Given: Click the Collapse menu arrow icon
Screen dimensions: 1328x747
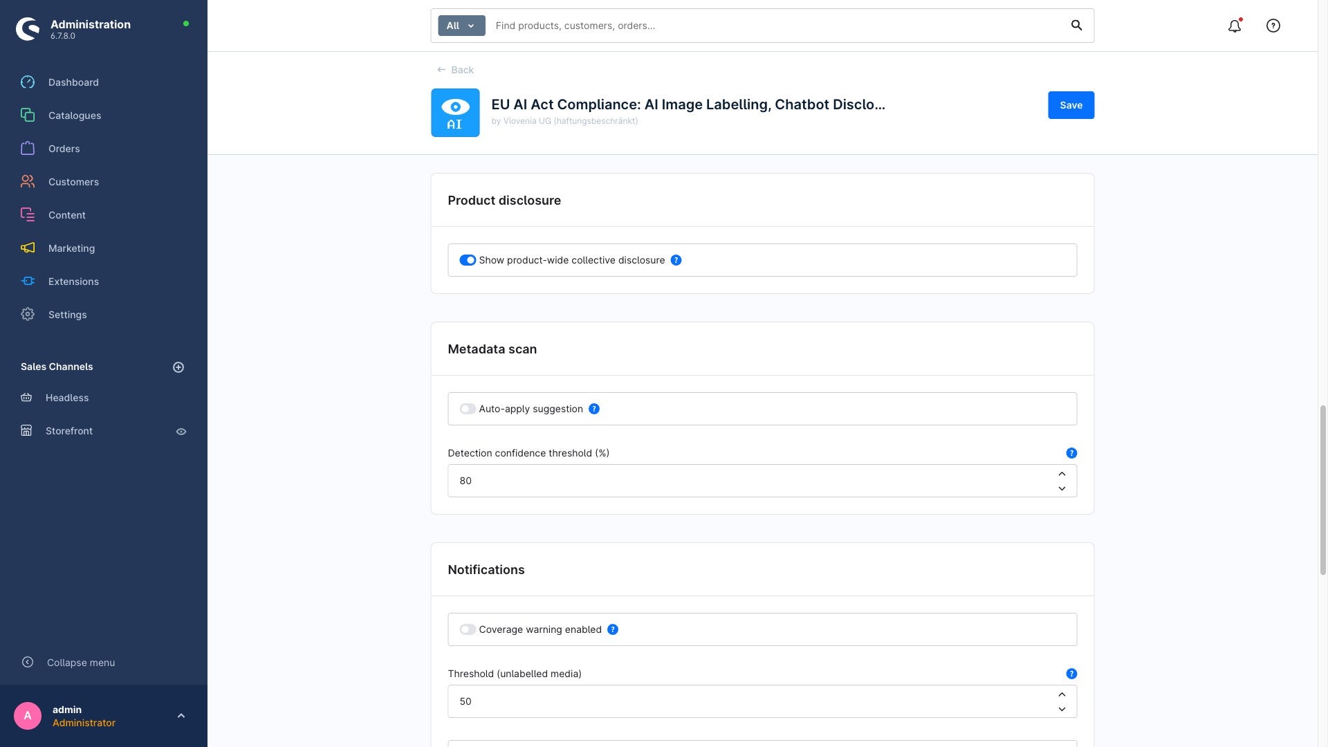Looking at the screenshot, I should click(x=28, y=663).
